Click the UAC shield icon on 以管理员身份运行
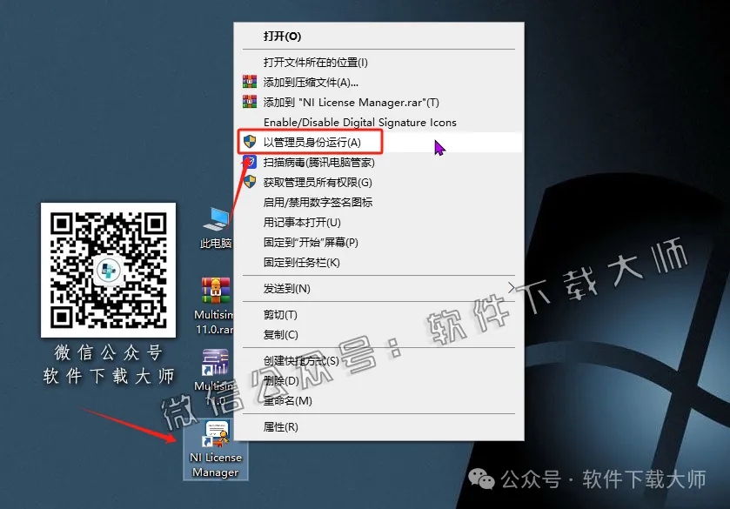 pyautogui.click(x=251, y=142)
